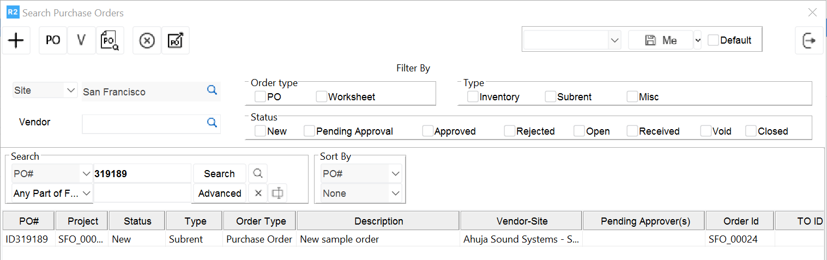827x260 pixels.
Task: Click the circled X cancel icon
Action: (x=147, y=40)
